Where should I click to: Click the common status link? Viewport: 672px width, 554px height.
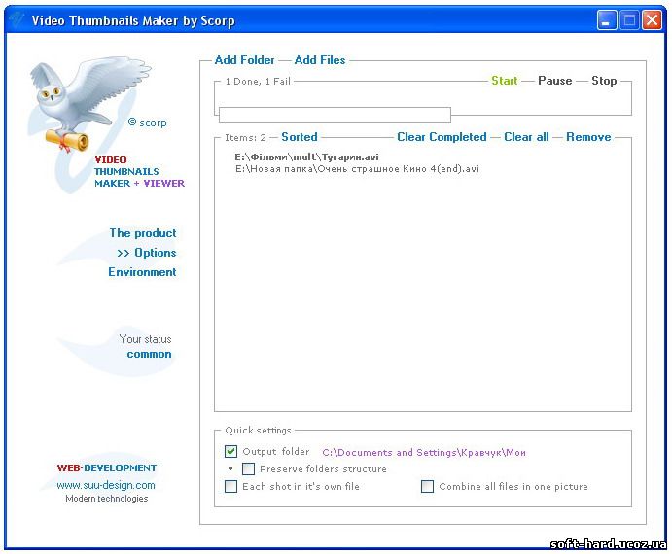coord(149,355)
